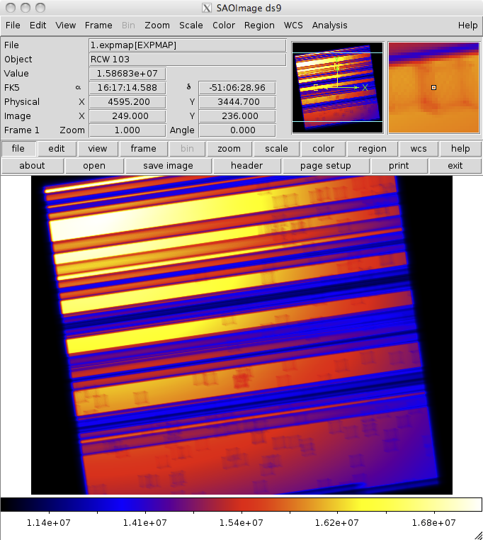The image size is (483, 540).
Task: Click the panner overview thumbnail
Action: (x=337, y=87)
